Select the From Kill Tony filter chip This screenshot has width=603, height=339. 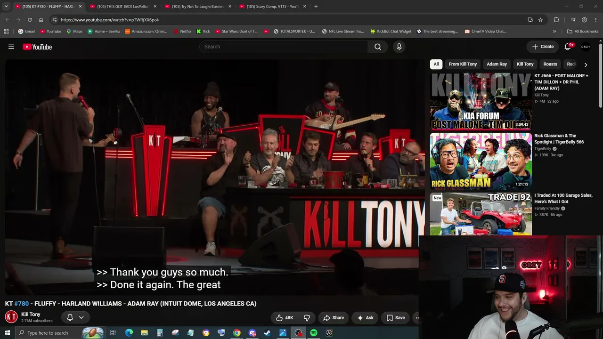[x=463, y=64]
